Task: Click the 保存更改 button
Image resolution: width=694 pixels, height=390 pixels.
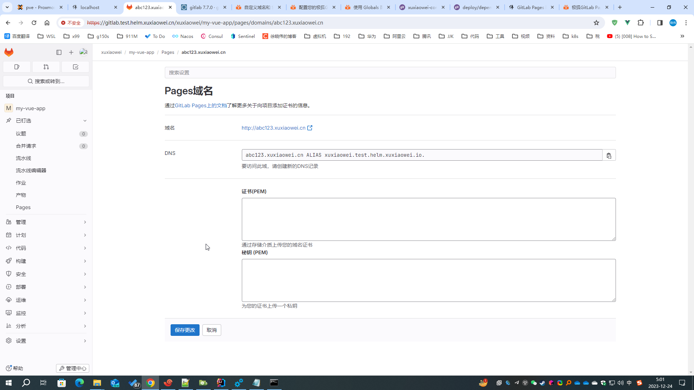Action: click(185, 330)
